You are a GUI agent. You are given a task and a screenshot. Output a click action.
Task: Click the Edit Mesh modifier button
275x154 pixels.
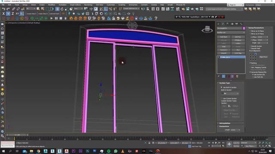coord(224,37)
